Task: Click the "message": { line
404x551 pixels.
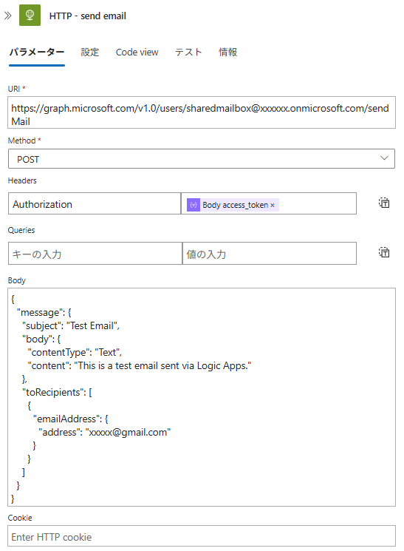Action: click(x=44, y=312)
